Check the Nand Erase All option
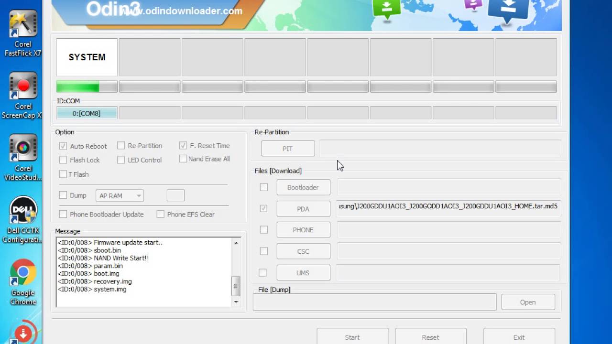 point(183,159)
